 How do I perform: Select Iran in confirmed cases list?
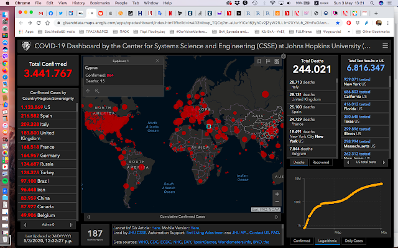coord(47,190)
